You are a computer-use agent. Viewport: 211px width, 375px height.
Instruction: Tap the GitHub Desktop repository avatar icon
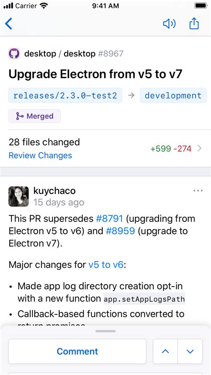14,53
